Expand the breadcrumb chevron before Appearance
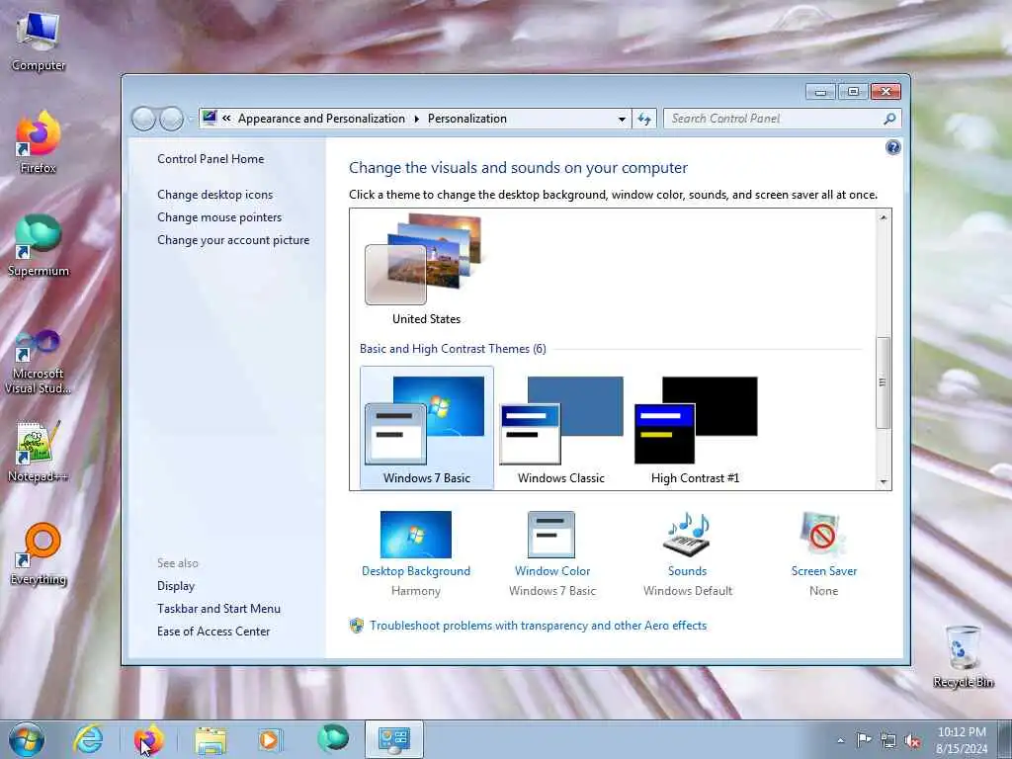The height and width of the screenshot is (759, 1012). tap(226, 119)
